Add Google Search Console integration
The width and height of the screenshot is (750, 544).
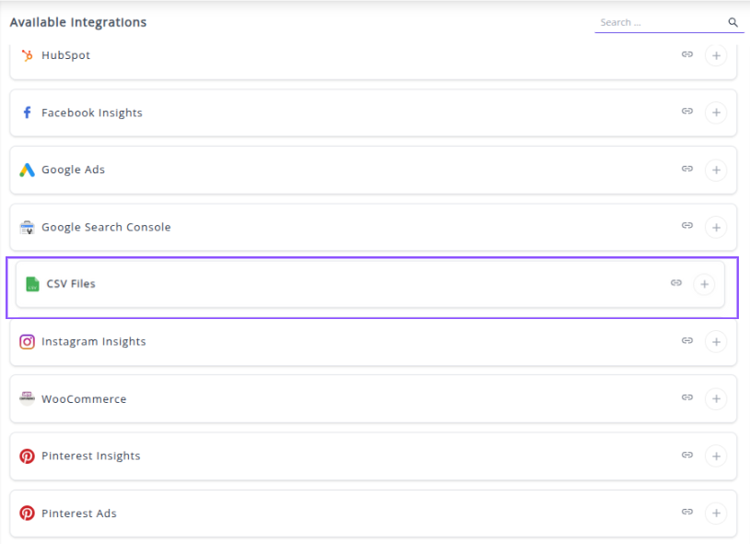(x=715, y=227)
